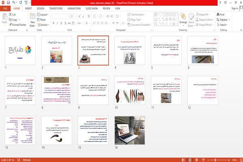Switch to Normal view in status bar
Image resolution: width=243 pixels, height=162 pixels.
pos(183,160)
